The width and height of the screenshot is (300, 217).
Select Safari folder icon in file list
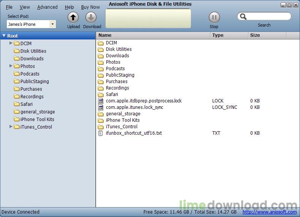pos(101,94)
